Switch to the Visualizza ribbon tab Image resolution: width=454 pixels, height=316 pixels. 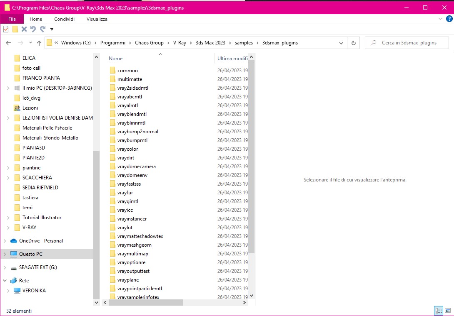point(97,19)
